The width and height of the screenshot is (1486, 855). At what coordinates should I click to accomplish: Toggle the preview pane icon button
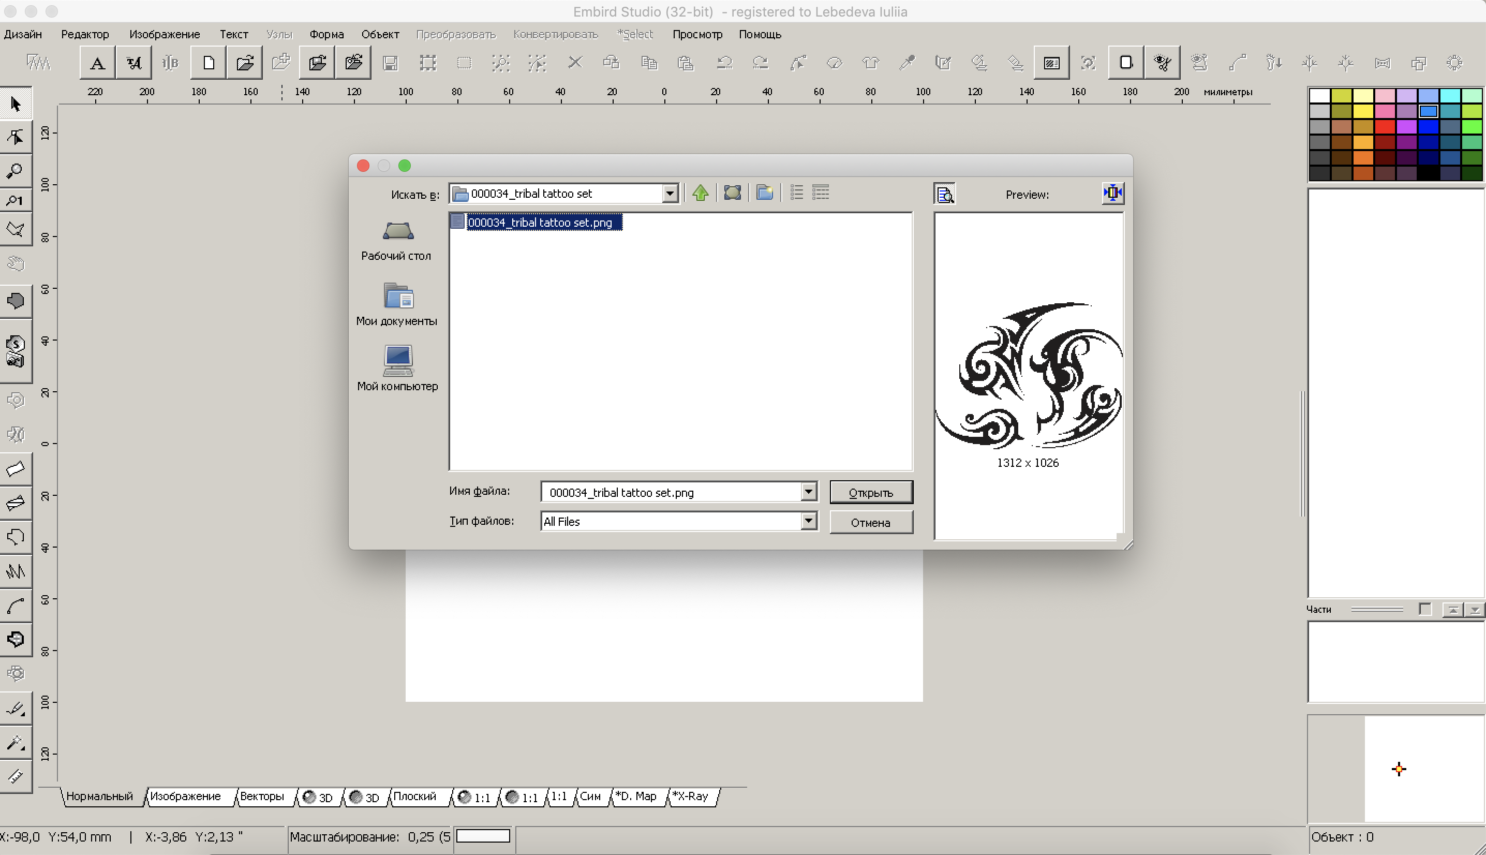point(944,194)
